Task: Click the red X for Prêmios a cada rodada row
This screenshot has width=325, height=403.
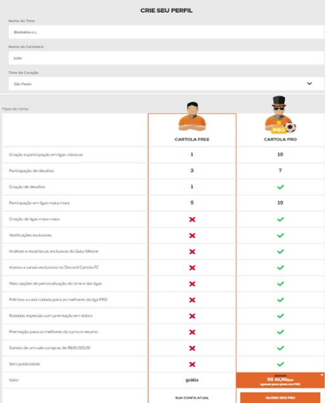Action: [x=192, y=300]
